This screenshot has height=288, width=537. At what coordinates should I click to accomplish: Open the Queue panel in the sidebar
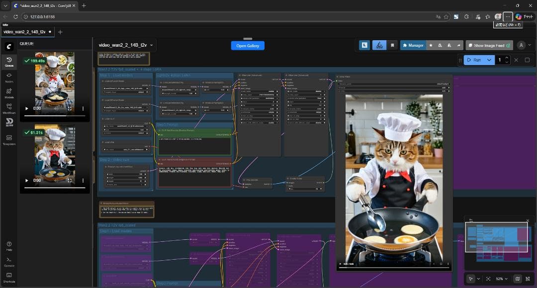pos(9,60)
